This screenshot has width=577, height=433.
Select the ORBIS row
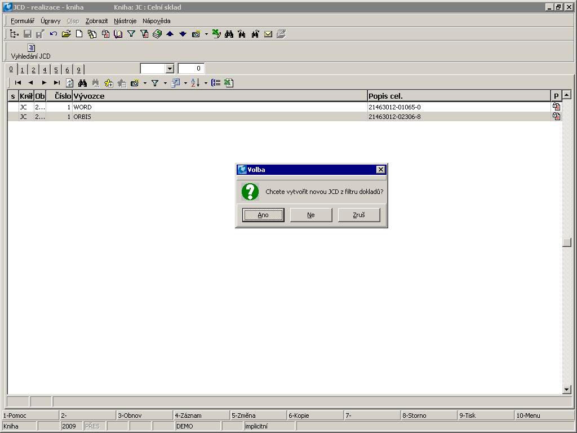pos(285,117)
